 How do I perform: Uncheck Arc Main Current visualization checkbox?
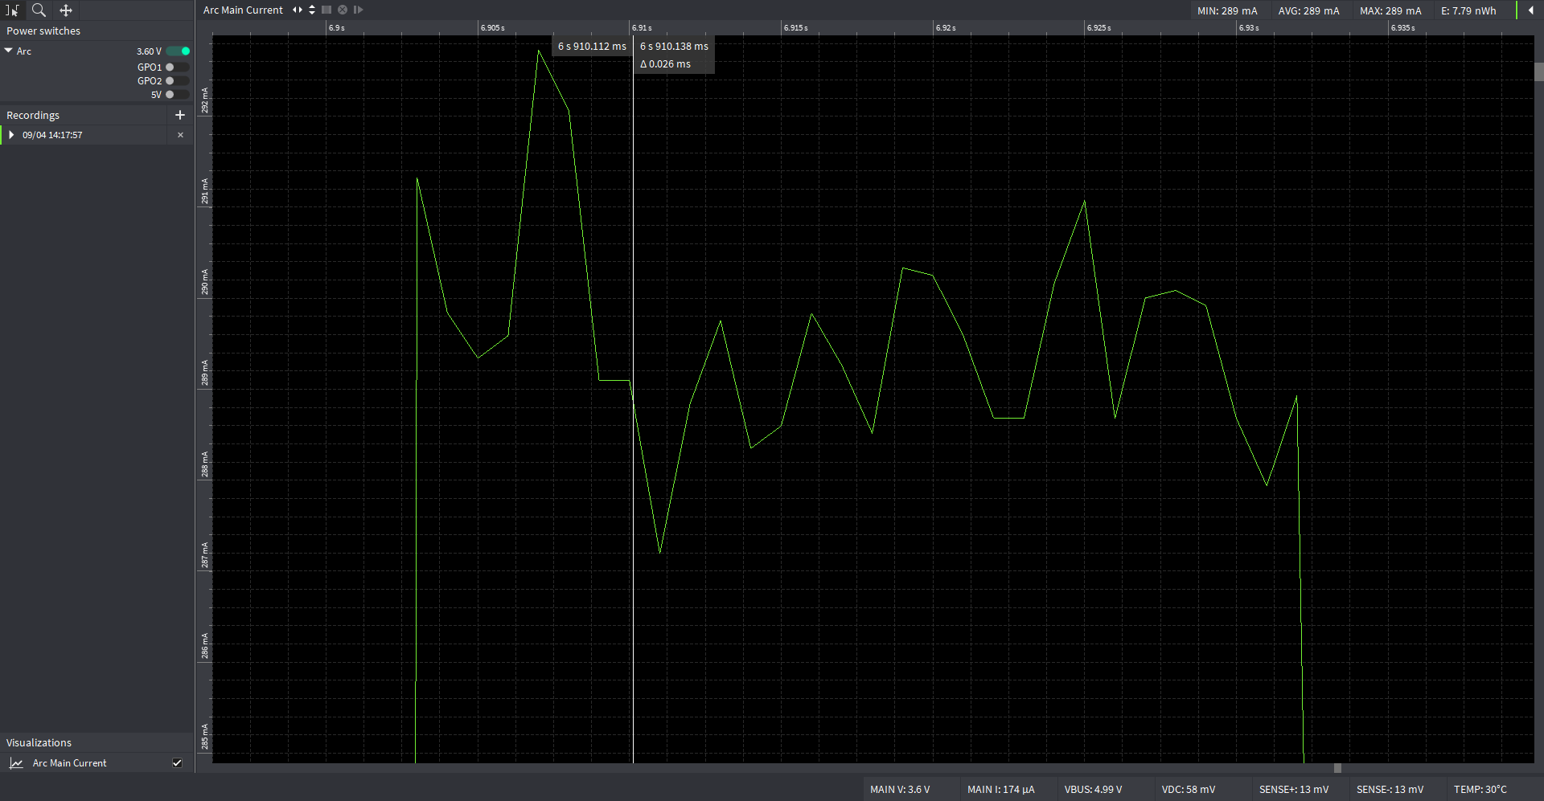(x=177, y=763)
